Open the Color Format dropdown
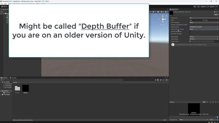 pyautogui.click(x=204, y=27)
